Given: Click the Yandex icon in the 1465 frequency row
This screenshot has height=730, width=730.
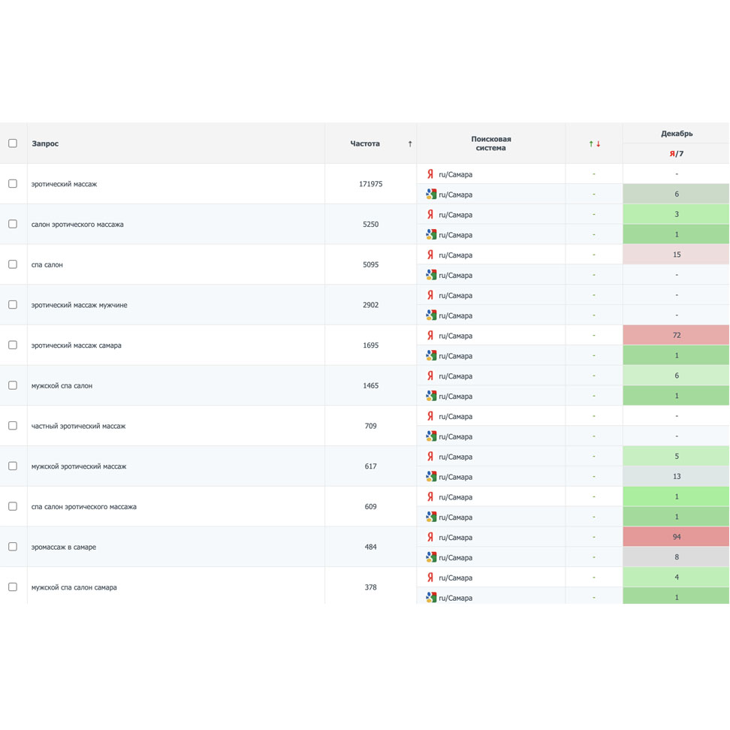Looking at the screenshot, I should point(430,376).
